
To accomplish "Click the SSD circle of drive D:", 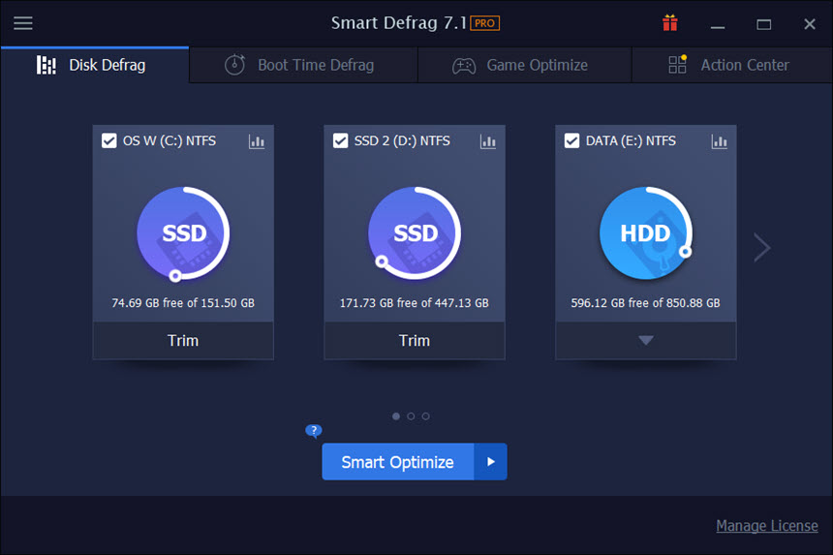I will coord(415,233).
